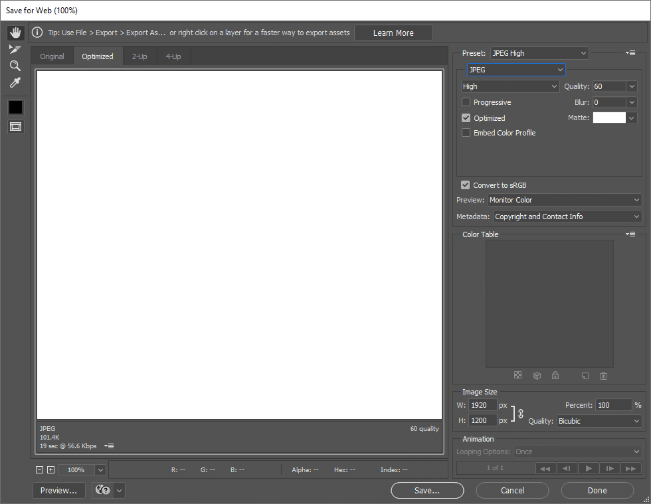The height and width of the screenshot is (504, 651).
Task: Open the Color Table panel flyout menu
Action: [x=630, y=234]
